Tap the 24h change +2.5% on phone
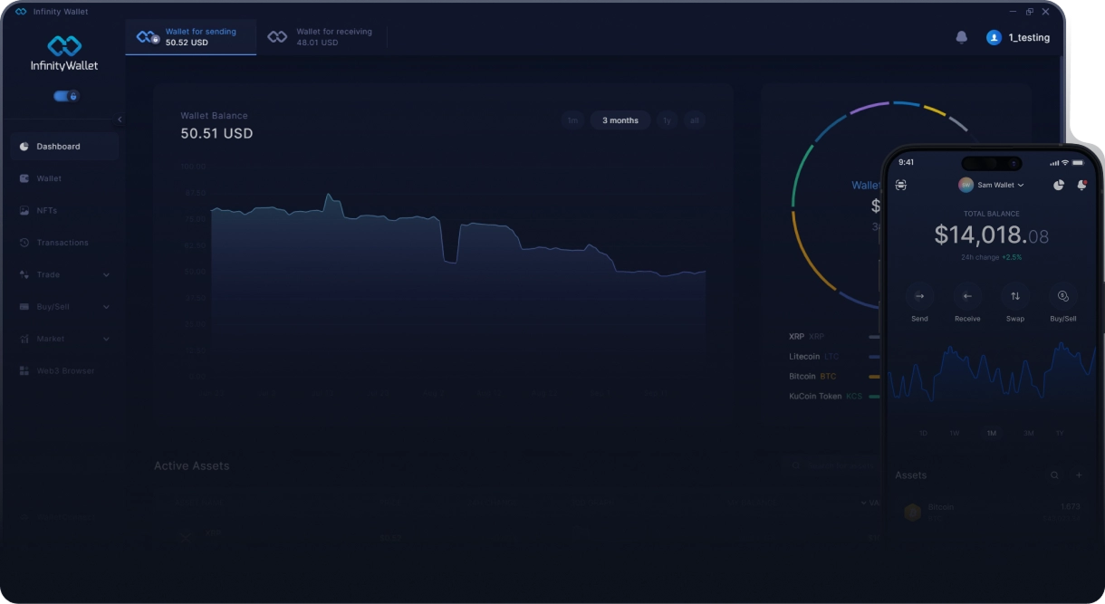This screenshot has width=1105, height=604. [x=992, y=257]
